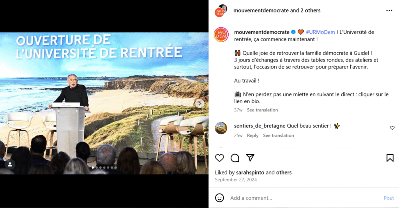
Task: Follow the #URMoDem hashtag link
Action: pos(320,32)
